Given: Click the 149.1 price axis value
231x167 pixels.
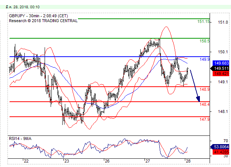Looking at the screenshot, I should (x=223, y=82).
